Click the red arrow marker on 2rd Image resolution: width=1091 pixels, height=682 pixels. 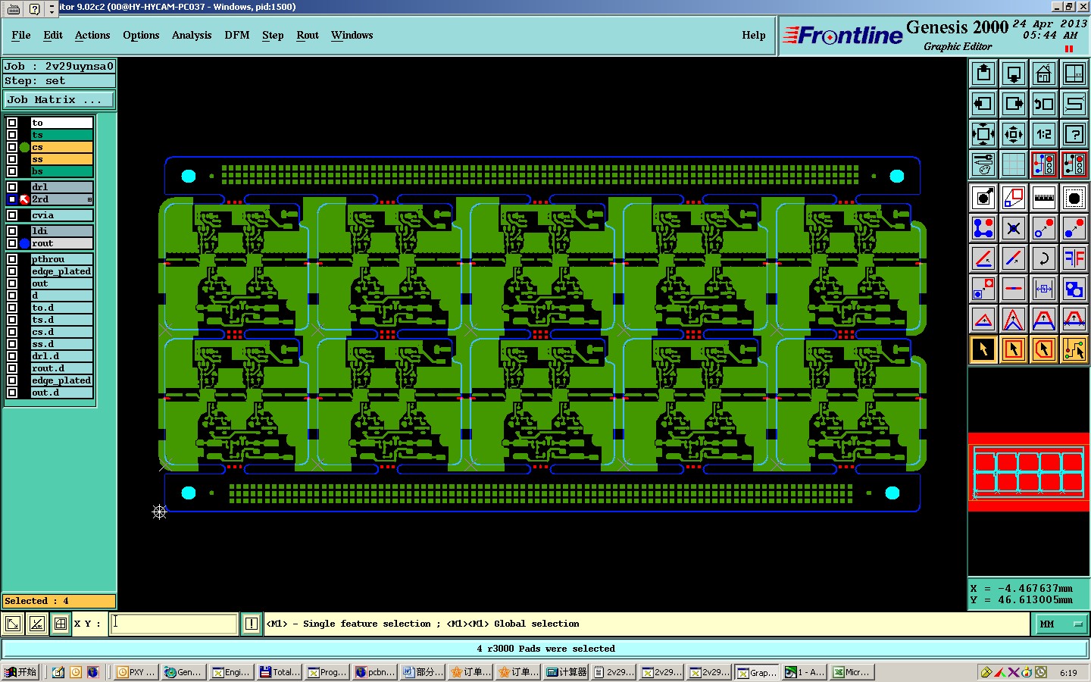(x=24, y=199)
